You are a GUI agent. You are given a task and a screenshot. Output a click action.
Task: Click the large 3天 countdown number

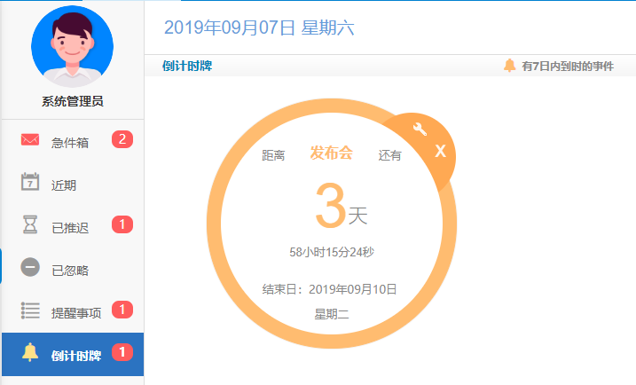(x=340, y=210)
